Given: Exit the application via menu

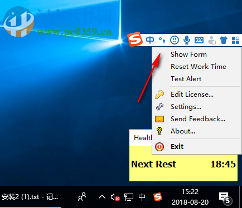Looking at the screenshot, I should click(197, 147).
